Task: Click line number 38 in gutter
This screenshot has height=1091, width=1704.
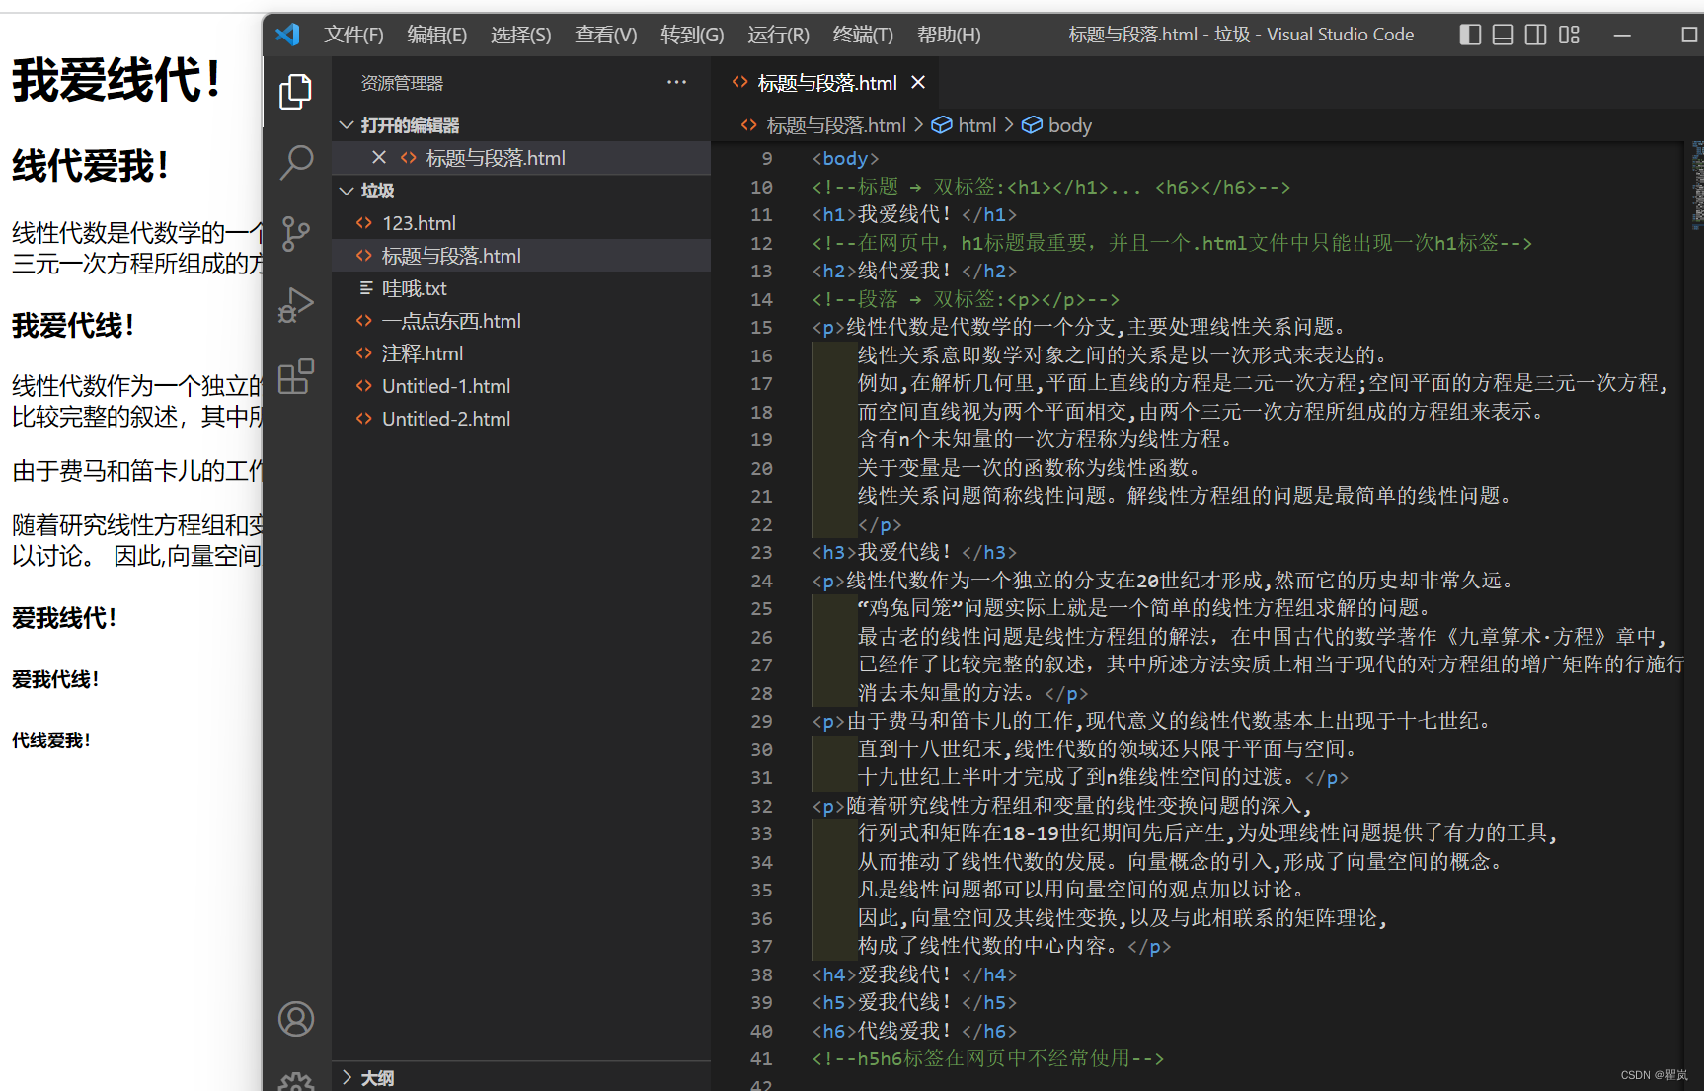Action: tap(761, 974)
